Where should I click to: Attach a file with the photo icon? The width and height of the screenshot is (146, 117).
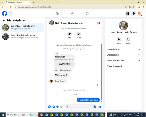tap(53, 107)
